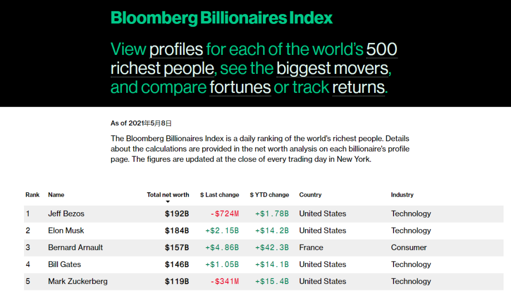The width and height of the screenshot is (511, 291).
Task: Open Jeff Bezos's billionaire profile
Action: (x=66, y=213)
